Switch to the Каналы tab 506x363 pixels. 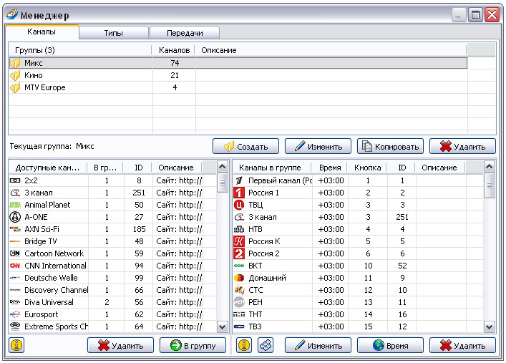pos(42,32)
